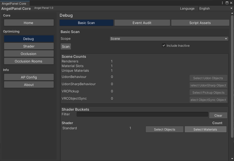Click the Select Udon Objects button
The width and height of the screenshot is (234, 161).
click(x=208, y=78)
